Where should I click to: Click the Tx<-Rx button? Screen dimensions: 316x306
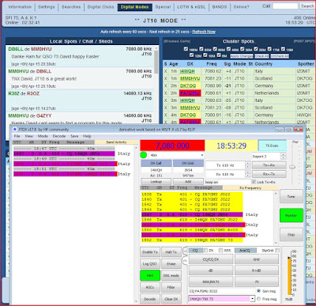269,165
